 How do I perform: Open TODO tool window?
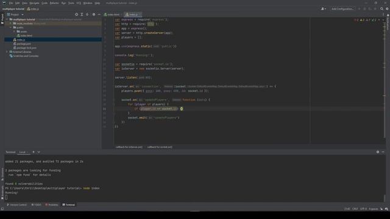coord(37,205)
